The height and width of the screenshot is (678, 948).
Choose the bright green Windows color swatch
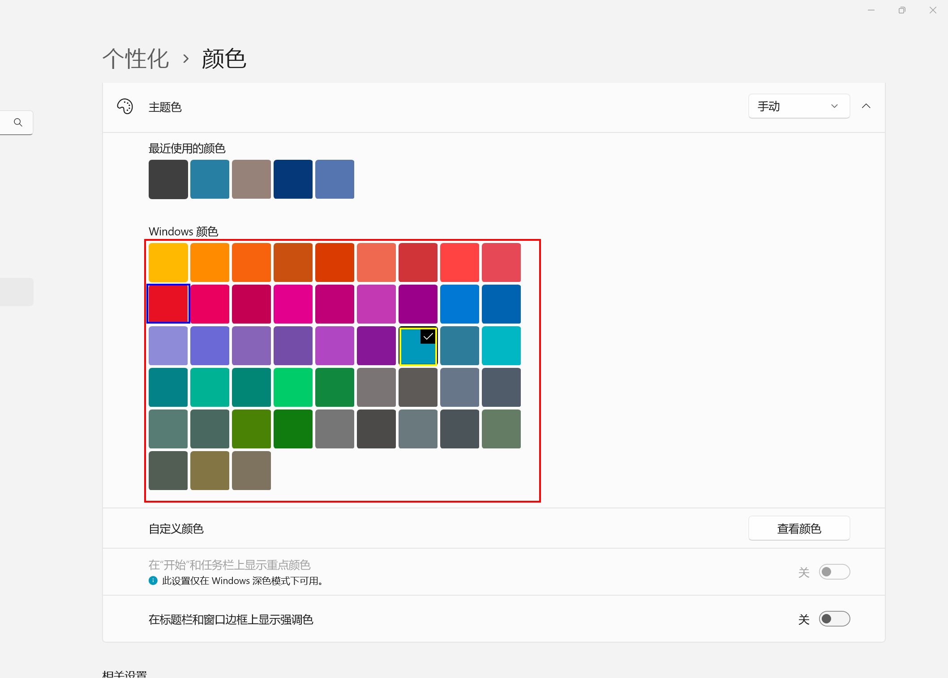tap(293, 387)
